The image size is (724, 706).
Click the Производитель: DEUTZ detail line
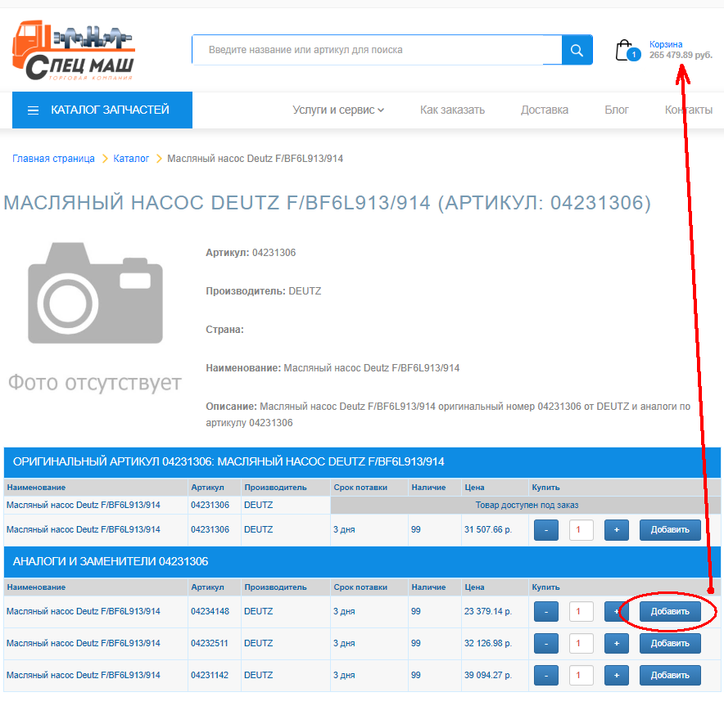pyautogui.click(x=263, y=291)
